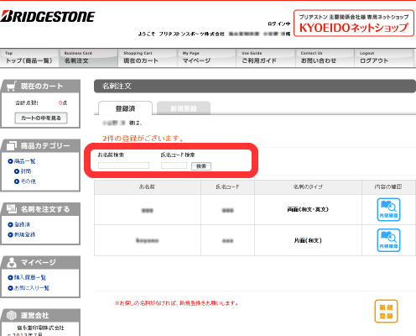Click the Bridgestone logo

(x=48, y=17)
